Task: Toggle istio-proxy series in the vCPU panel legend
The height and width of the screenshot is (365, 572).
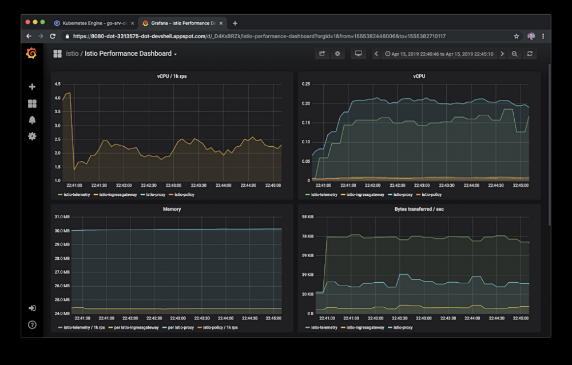Action: 404,194
